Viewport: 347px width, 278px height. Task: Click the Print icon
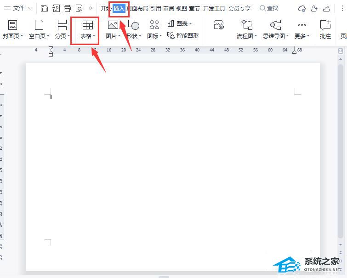[x=67, y=8]
